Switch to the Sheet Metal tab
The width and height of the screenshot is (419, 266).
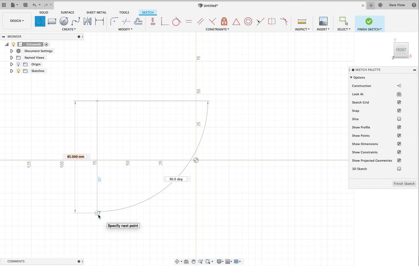pos(96,12)
